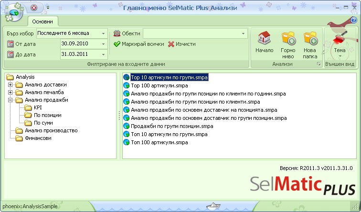This screenshot has width=361, height=212.
Task: Click the chart icon of Топ 100 артикули.smpa
Action: [127, 142]
